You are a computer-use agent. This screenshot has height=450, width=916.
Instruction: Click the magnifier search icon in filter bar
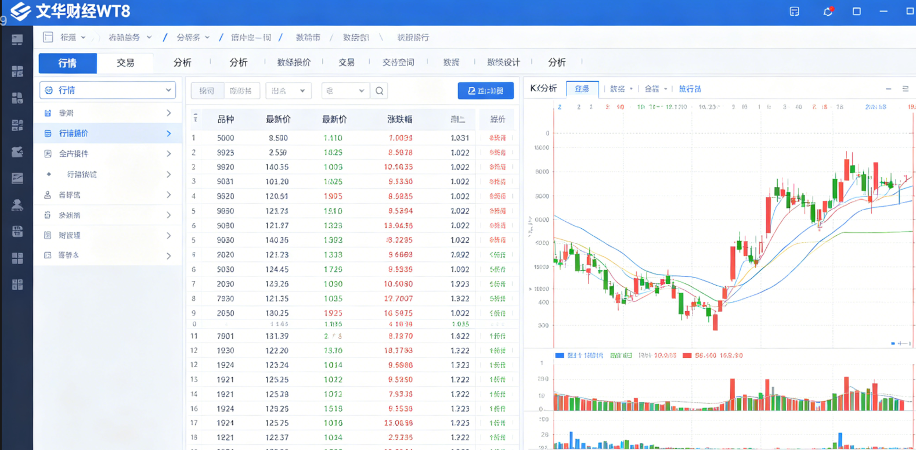(x=379, y=91)
